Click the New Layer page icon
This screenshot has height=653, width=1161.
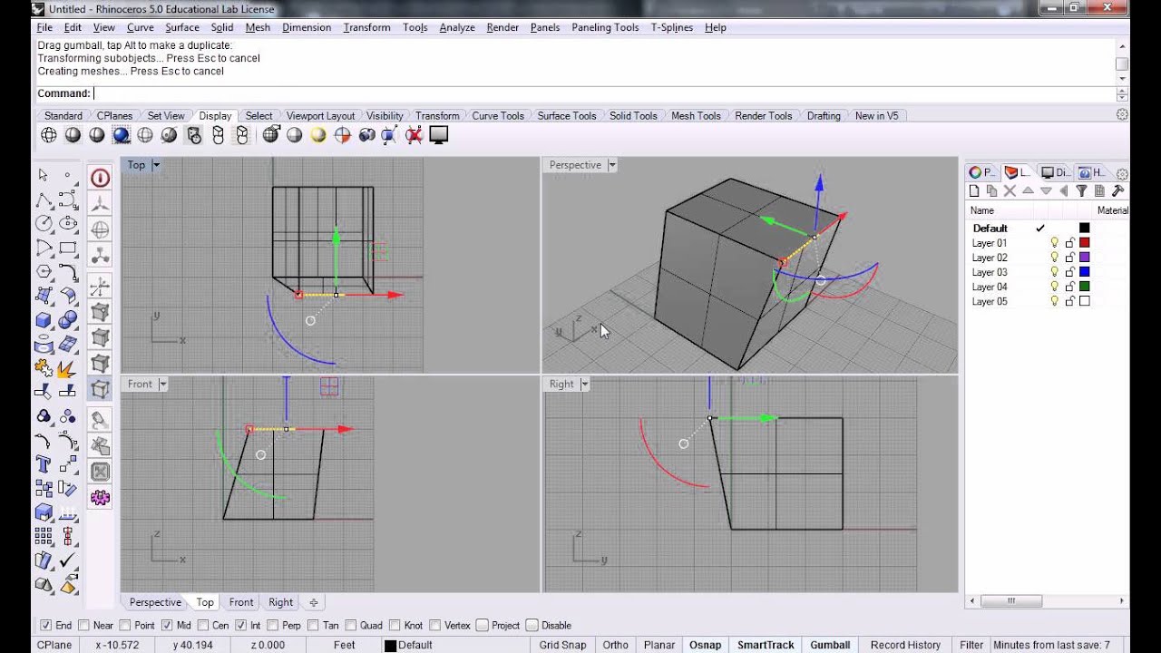click(974, 190)
